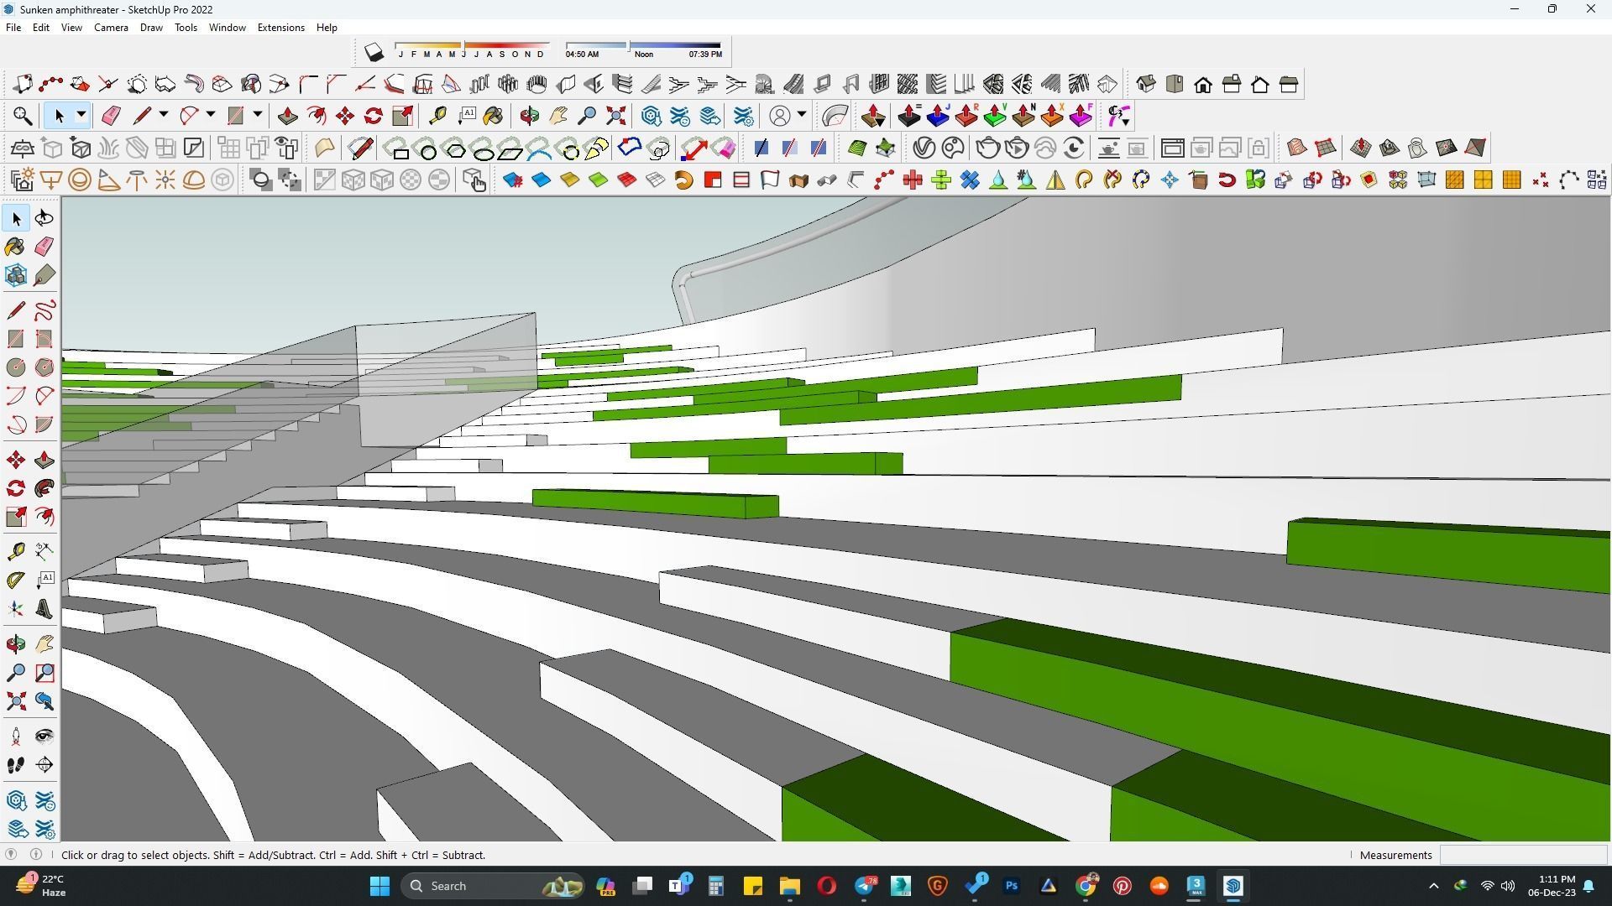Select the Eraser tool in left toolbar

(x=44, y=246)
